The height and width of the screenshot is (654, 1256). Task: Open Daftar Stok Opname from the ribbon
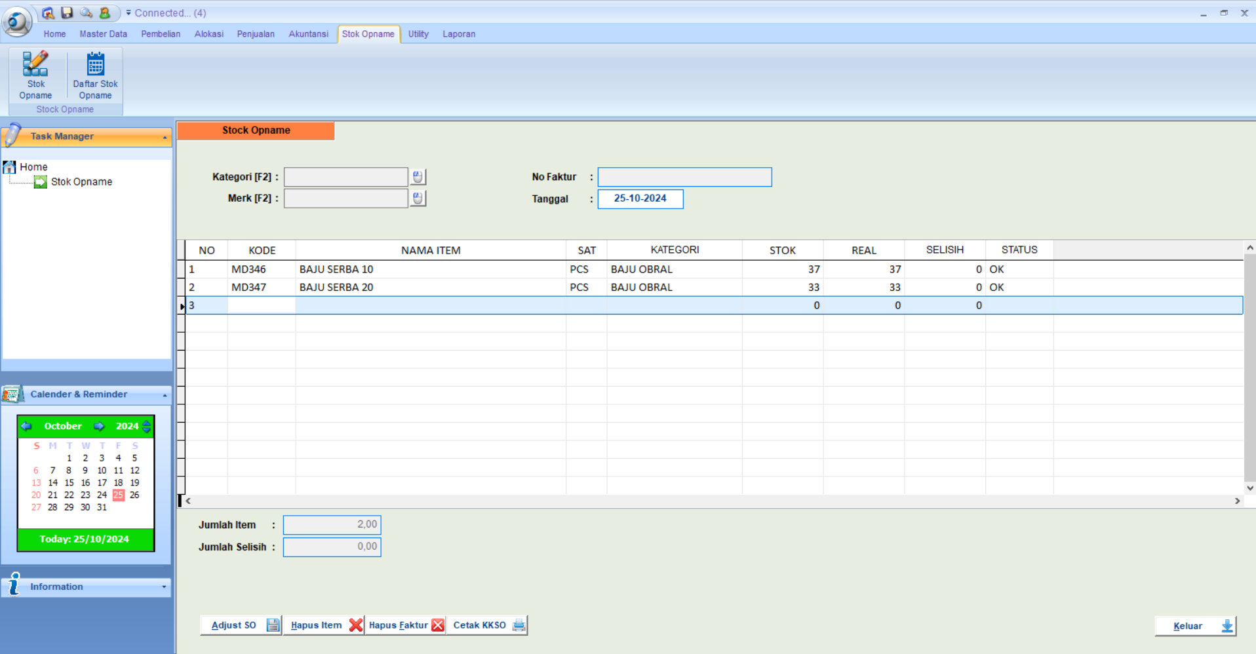pos(96,75)
